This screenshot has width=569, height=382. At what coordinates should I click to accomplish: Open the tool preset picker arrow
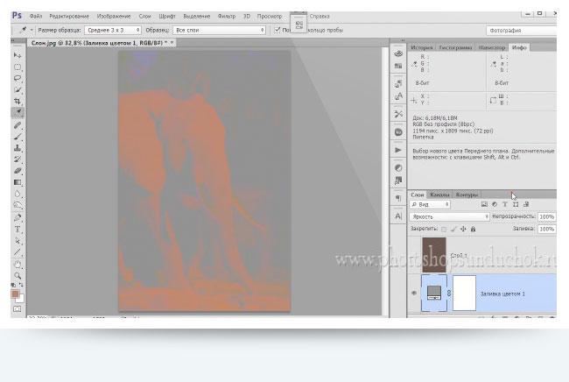pyautogui.click(x=32, y=30)
